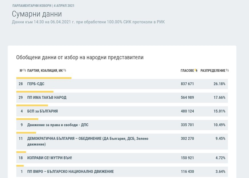Image resolution: width=249 pixels, height=178 pixels.
Task: Select the ГЕРБ-СДС party row
Action: (x=122, y=84)
